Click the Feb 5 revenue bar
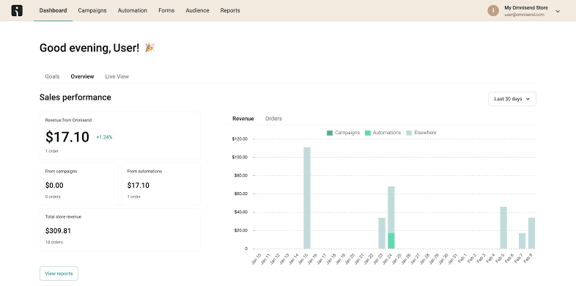576x286 pixels. 503,227
